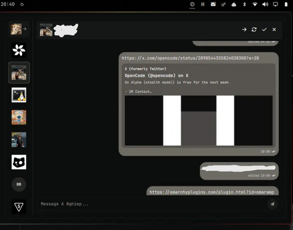The width and height of the screenshot is (293, 230).
Task: Click the link preview image
Action: coord(199,120)
